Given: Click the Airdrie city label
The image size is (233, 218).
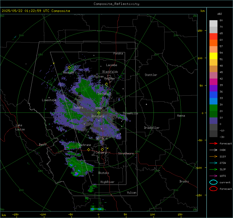Looking at the screenshot, I should (x=102, y=138).
